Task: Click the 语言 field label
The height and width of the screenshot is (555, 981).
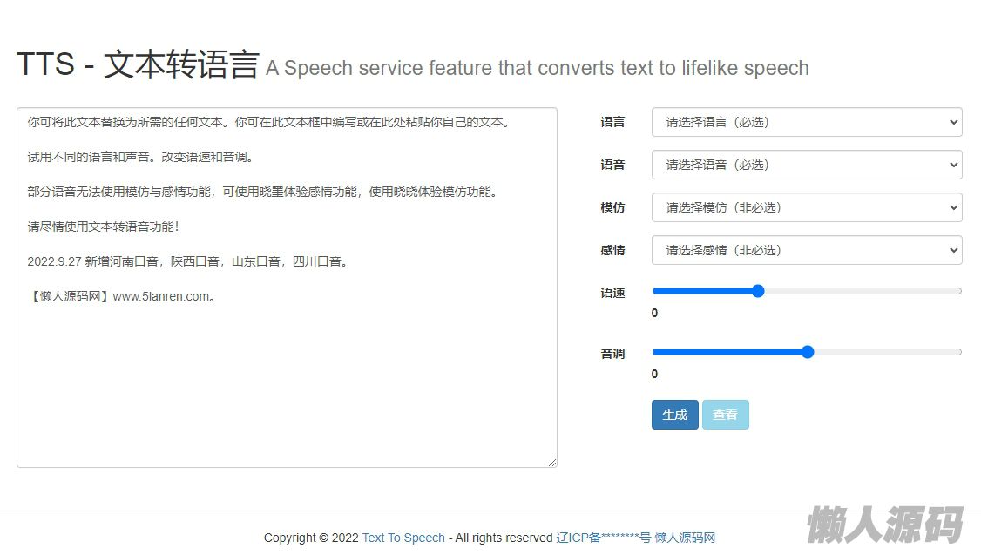Action: pyautogui.click(x=612, y=122)
